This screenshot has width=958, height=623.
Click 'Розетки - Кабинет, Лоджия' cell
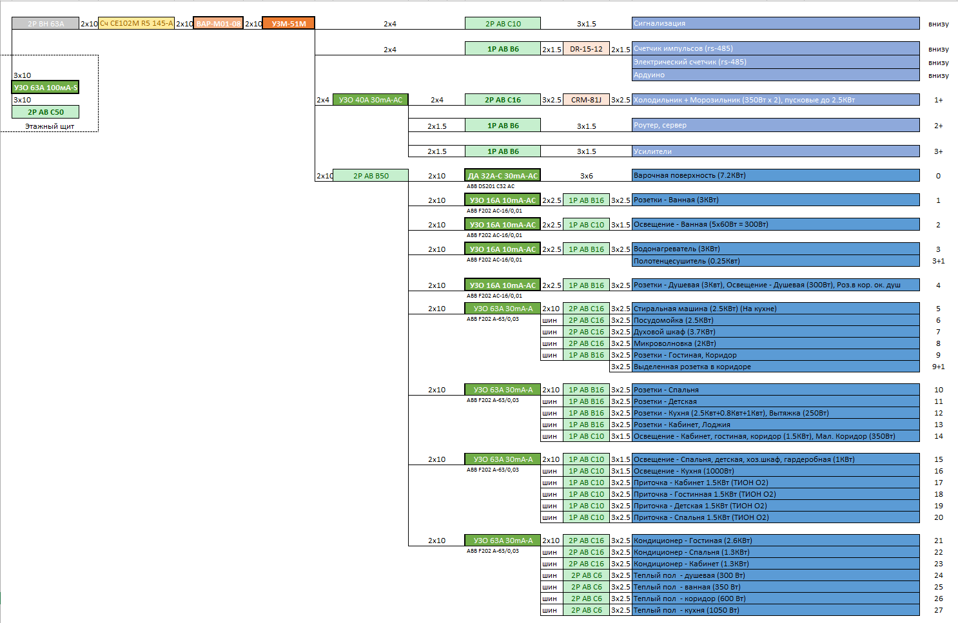776,425
